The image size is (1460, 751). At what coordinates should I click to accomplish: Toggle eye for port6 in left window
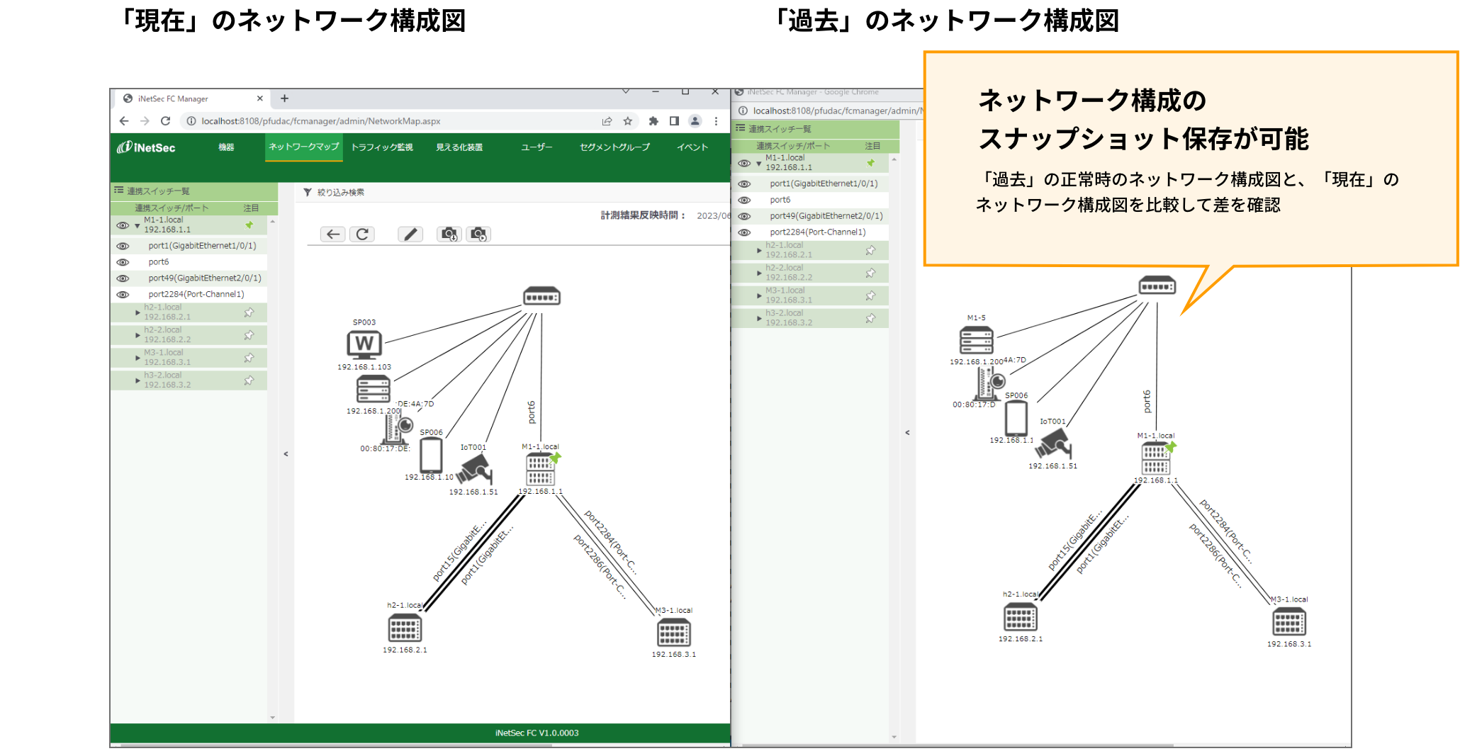123,262
